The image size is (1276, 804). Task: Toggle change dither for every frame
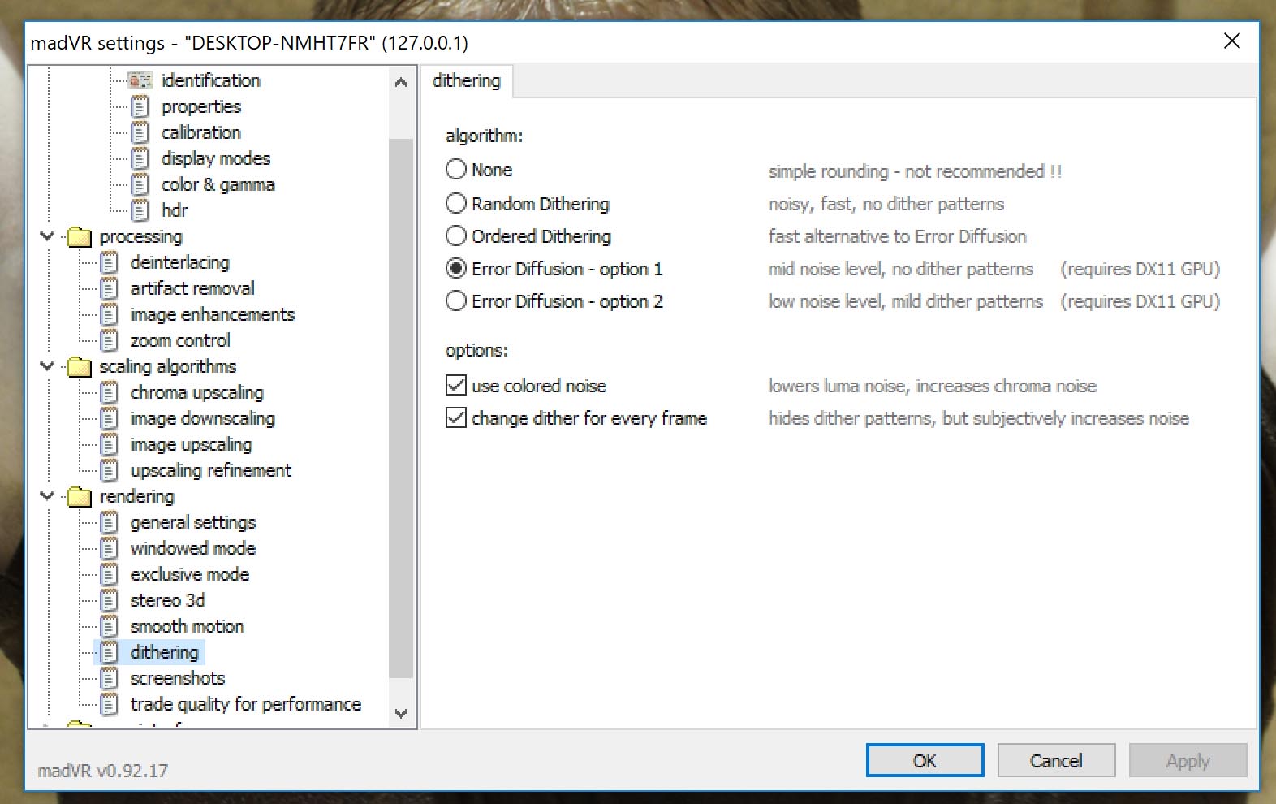coord(456,417)
